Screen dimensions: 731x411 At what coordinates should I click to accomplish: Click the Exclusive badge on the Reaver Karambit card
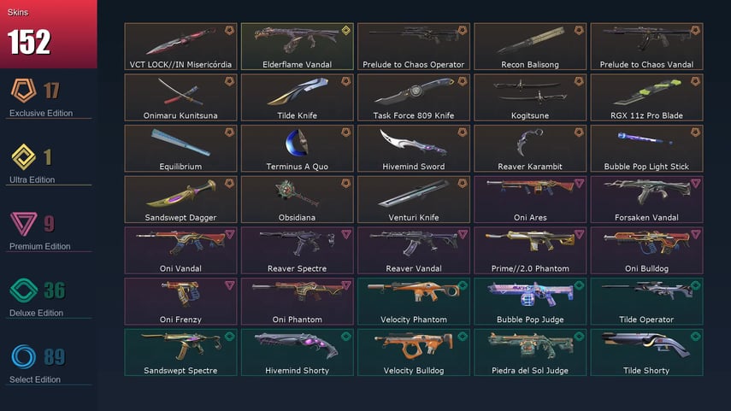tap(579, 132)
